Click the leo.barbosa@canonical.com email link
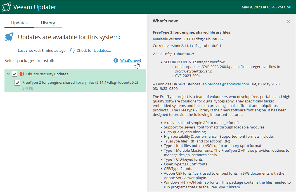 click(225, 84)
